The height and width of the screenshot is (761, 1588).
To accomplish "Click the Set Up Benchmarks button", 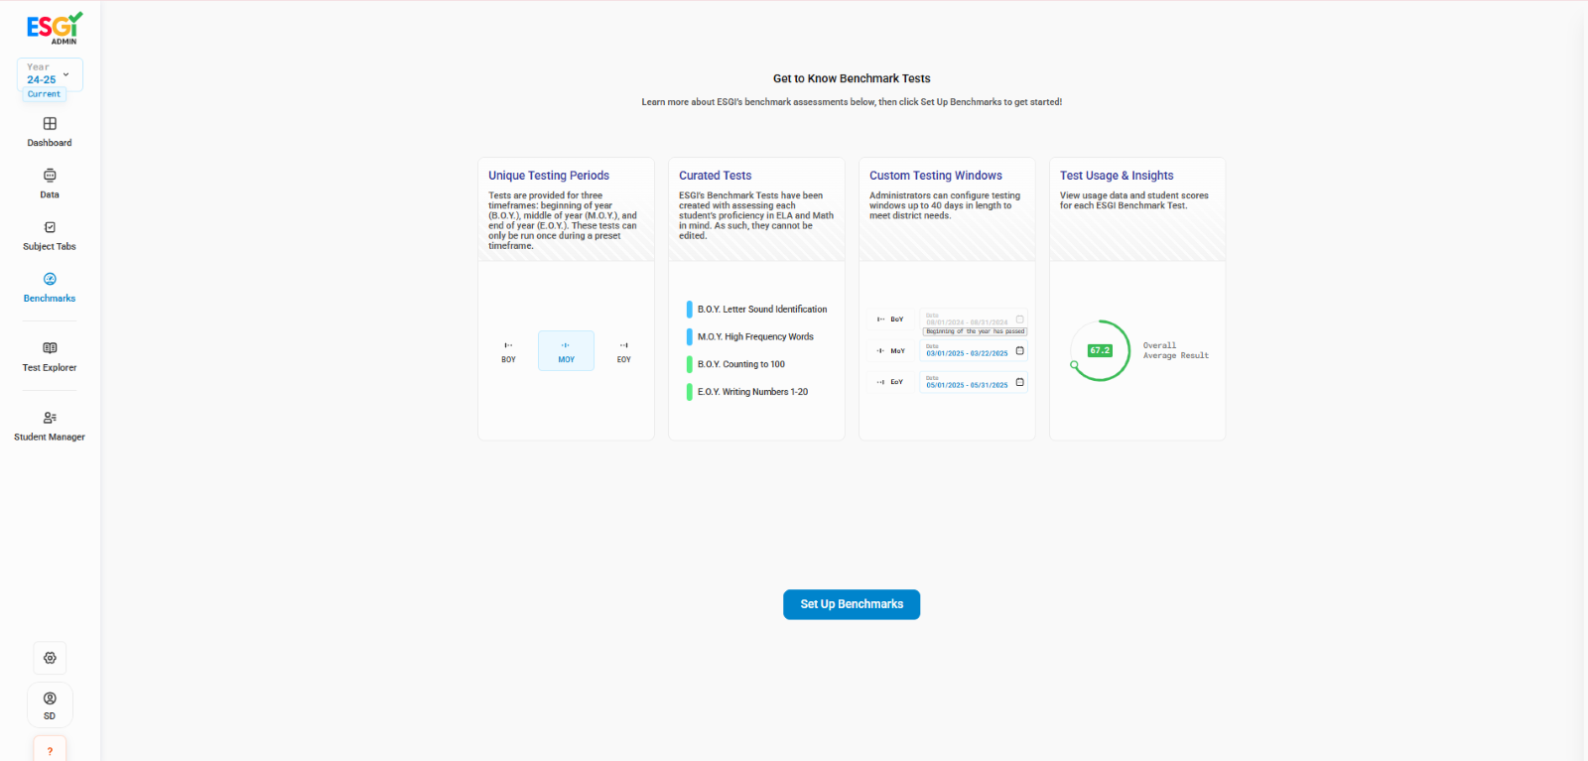I will pyautogui.click(x=852, y=604).
